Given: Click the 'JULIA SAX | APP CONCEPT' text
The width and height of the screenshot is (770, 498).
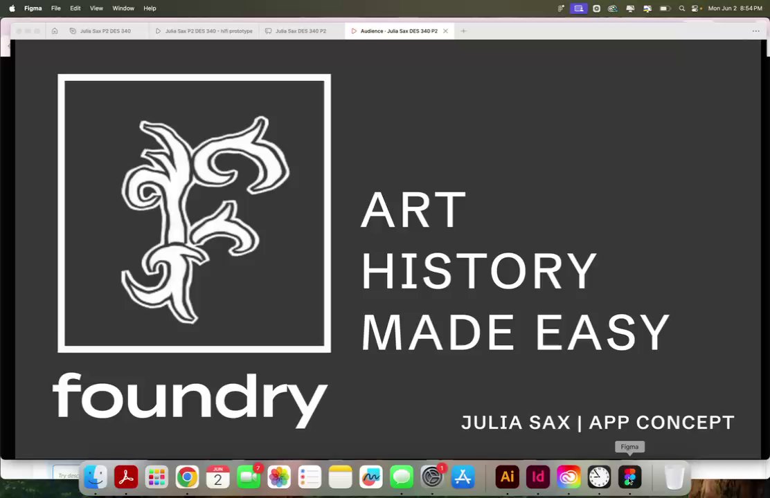Looking at the screenshot, I should (598, 423).
